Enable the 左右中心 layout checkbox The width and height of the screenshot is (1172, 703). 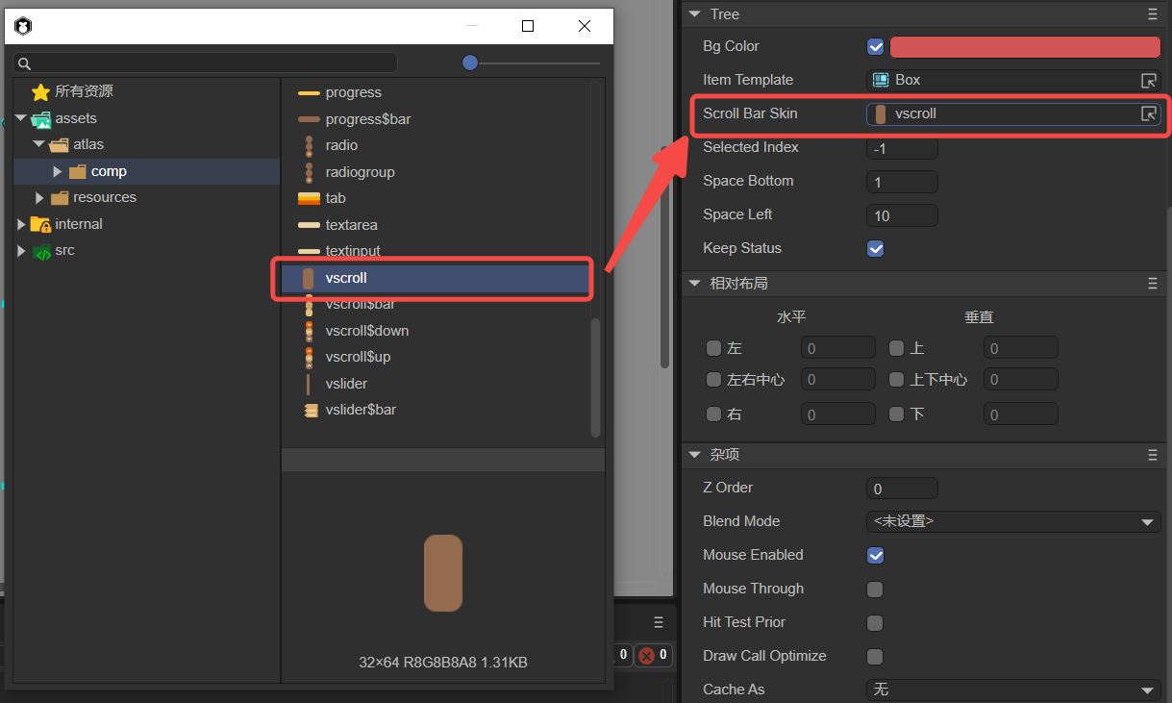click(713, 380)
